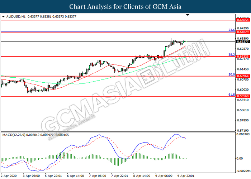The height and width of the screenshot is (179, 251).
Task: Click the MACD(12,26,9) indicator label
Action: click(14, 135)
